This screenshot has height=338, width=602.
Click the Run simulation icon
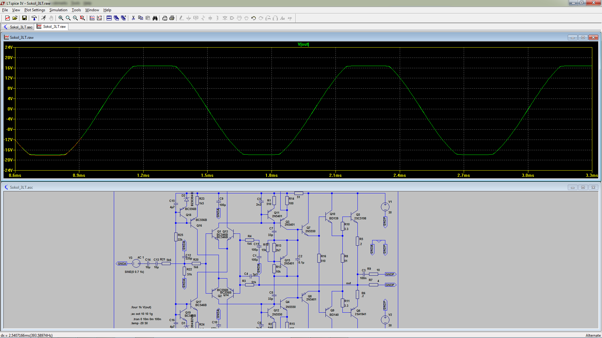pos(44,18)
